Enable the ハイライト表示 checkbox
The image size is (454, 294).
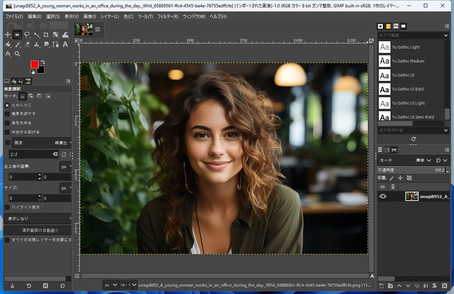point(7,207)
